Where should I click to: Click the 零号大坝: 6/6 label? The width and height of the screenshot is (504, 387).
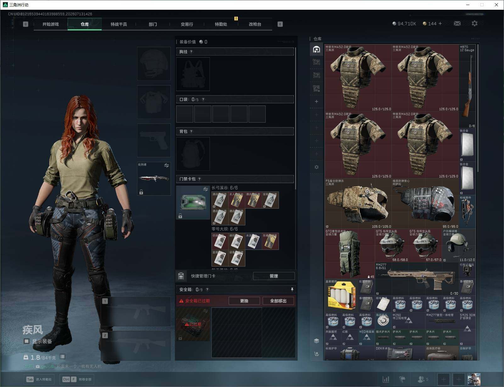coord(225,229)
